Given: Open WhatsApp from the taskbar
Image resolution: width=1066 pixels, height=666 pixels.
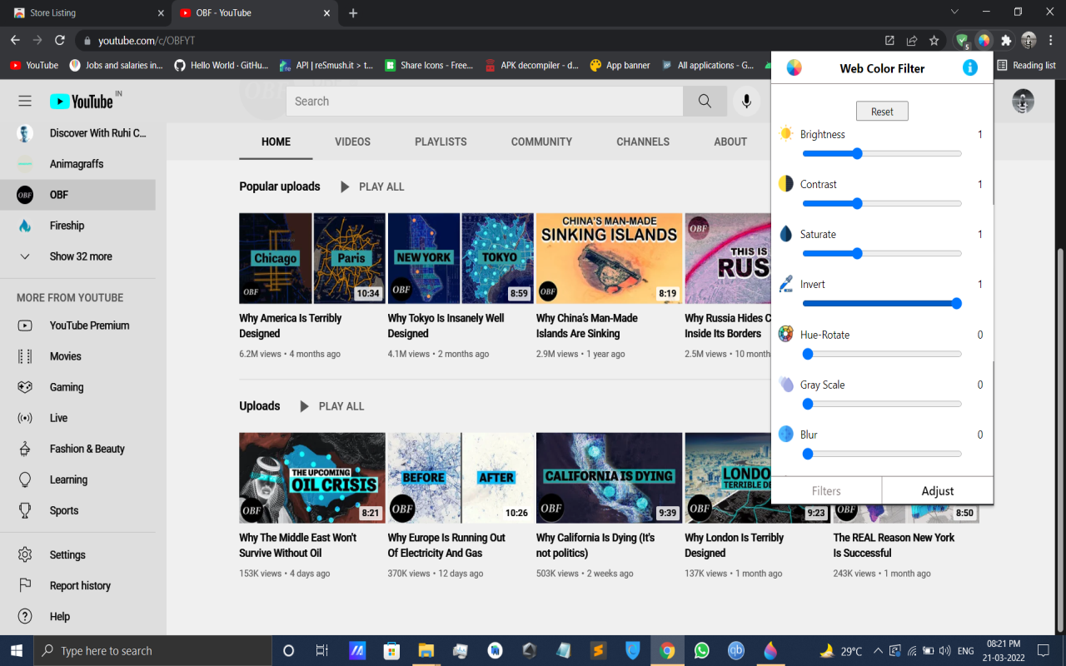Looking at the screenshot, I should click(x=700, y=650).
